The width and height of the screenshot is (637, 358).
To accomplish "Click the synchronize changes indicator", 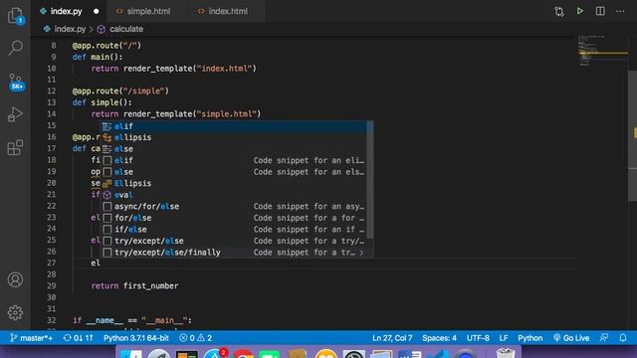I will point(78,338).
